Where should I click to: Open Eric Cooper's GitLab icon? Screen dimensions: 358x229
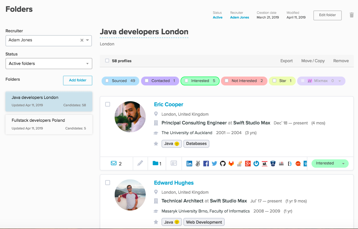(x=231, y=164)
